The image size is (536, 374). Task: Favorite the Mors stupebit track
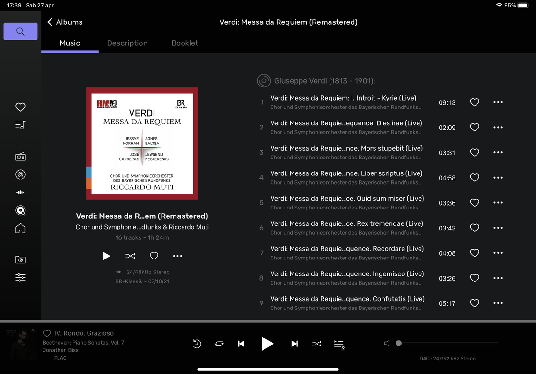click(x=475, y=152)
